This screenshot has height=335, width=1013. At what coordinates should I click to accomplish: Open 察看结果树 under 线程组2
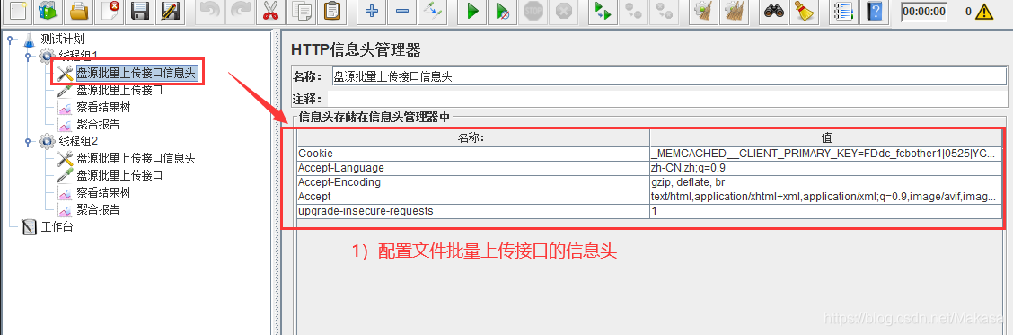click(x=103, y=192)
